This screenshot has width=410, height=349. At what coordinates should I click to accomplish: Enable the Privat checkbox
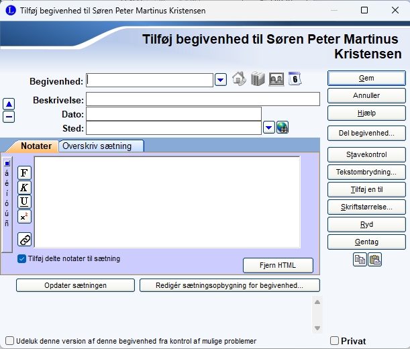[x=336, y=341]
